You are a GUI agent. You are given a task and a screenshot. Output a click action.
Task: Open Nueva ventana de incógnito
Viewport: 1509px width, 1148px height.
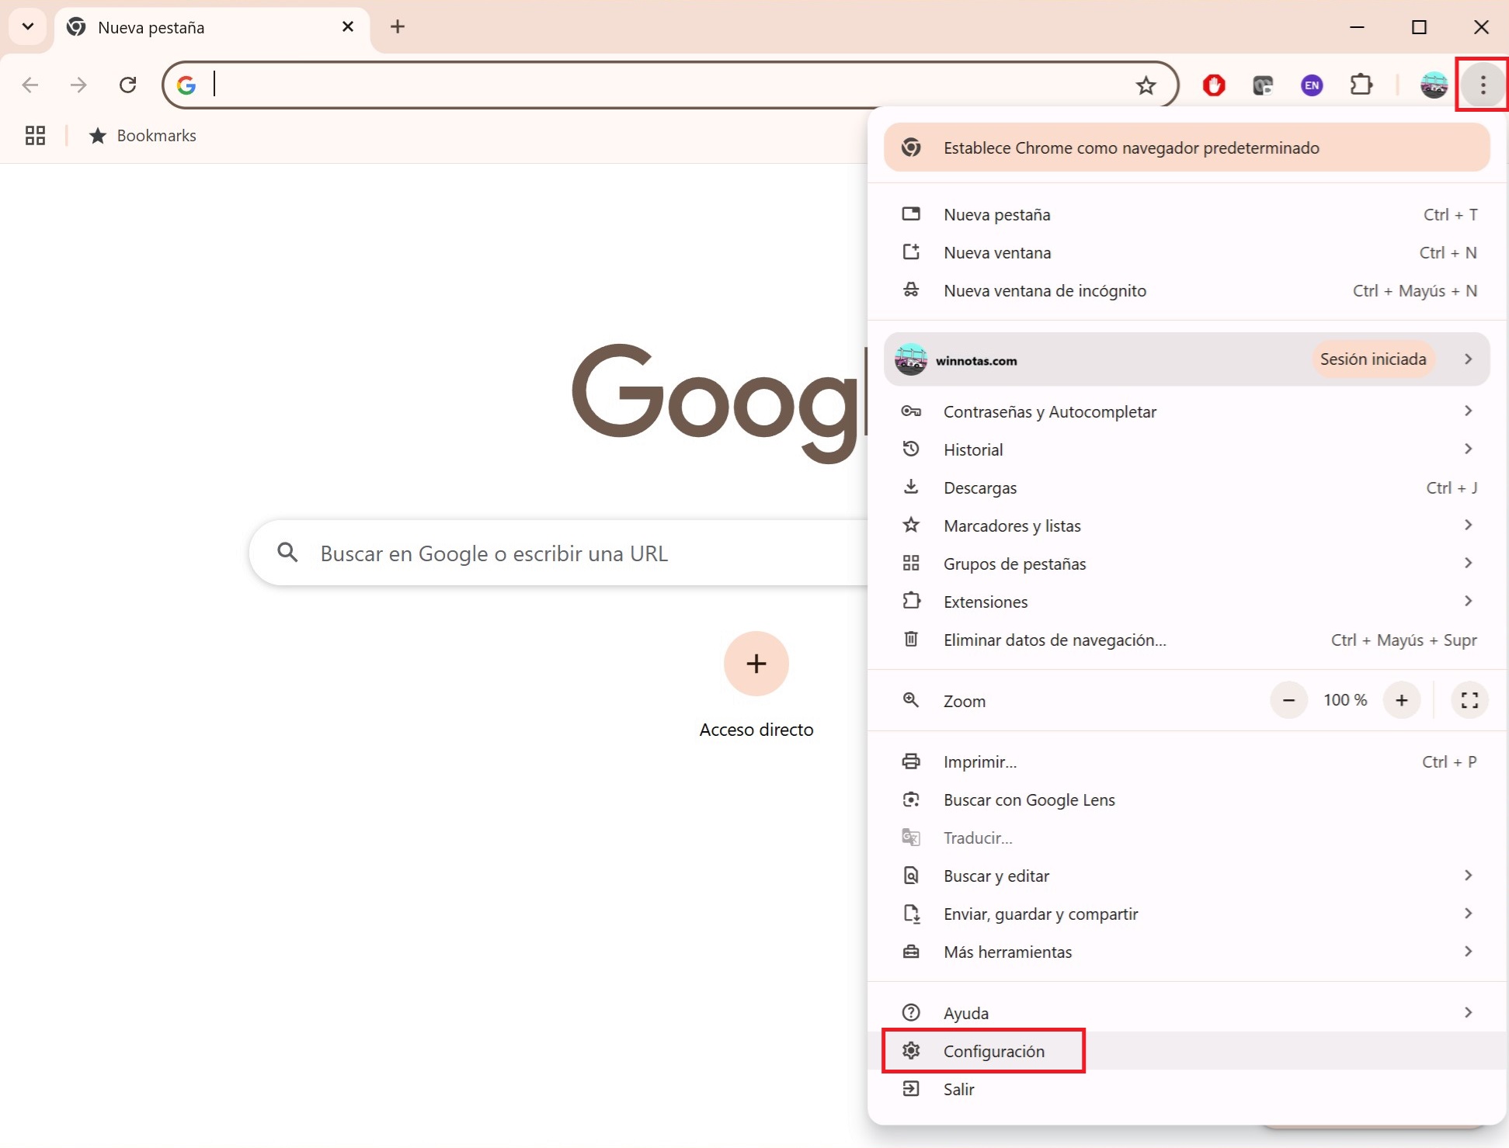[1187, 290]
